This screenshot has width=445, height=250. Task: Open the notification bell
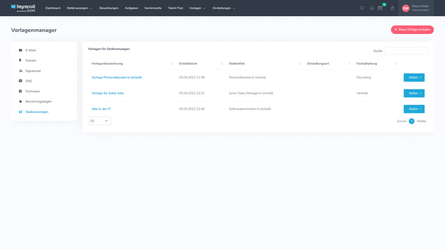pos(371,8)
